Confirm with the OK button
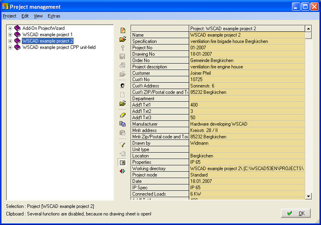The height and width of the screenshot is (225, 321). click(x=296, y=213)
